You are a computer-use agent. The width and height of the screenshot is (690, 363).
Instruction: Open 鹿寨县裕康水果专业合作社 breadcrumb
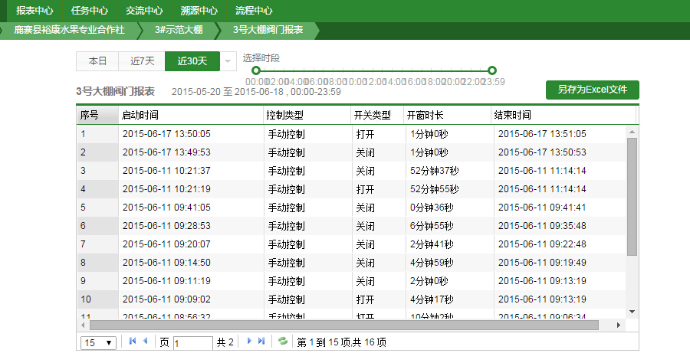(69, 30)
